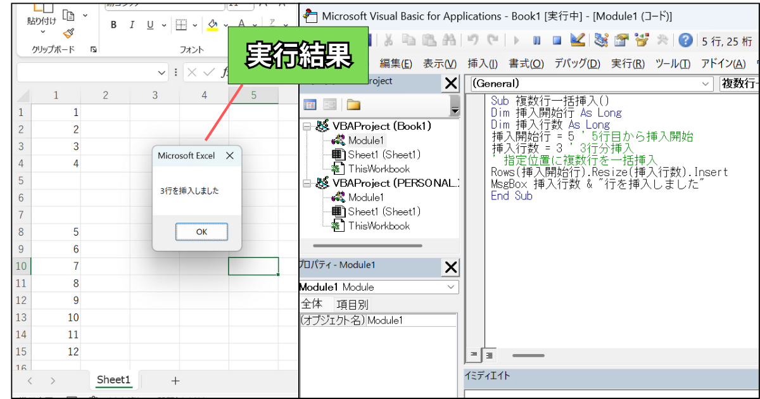This screenshot has width=760, height=399.
Task: Add a new sheet with the plus button
Action: coord(175,381)
